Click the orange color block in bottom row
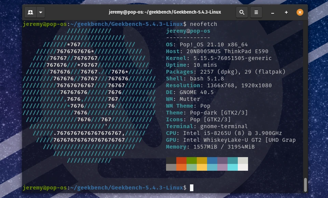 tap(181, 167)
